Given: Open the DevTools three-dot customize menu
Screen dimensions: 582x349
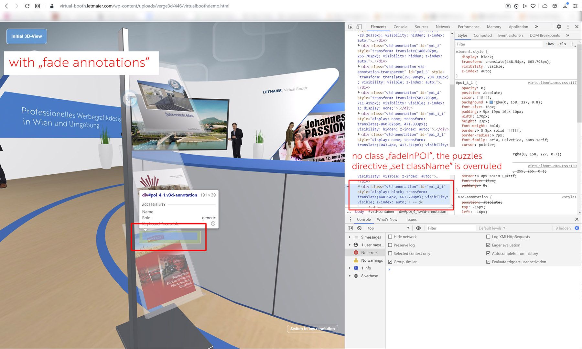Looking at the screenshot, I should 568,27.
